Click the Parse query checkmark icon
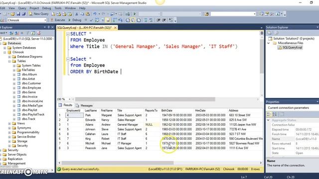The image size is (319, 179). pyautogui.click(x=91, y=20)
